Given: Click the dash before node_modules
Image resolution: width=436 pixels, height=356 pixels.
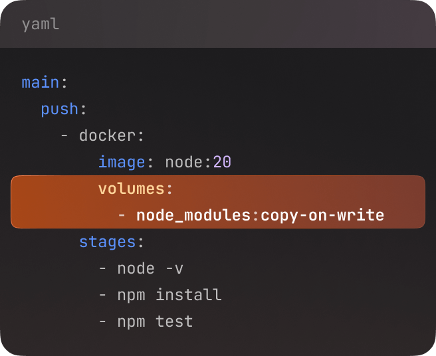Looking at the screenshot, I should point(122,215).
